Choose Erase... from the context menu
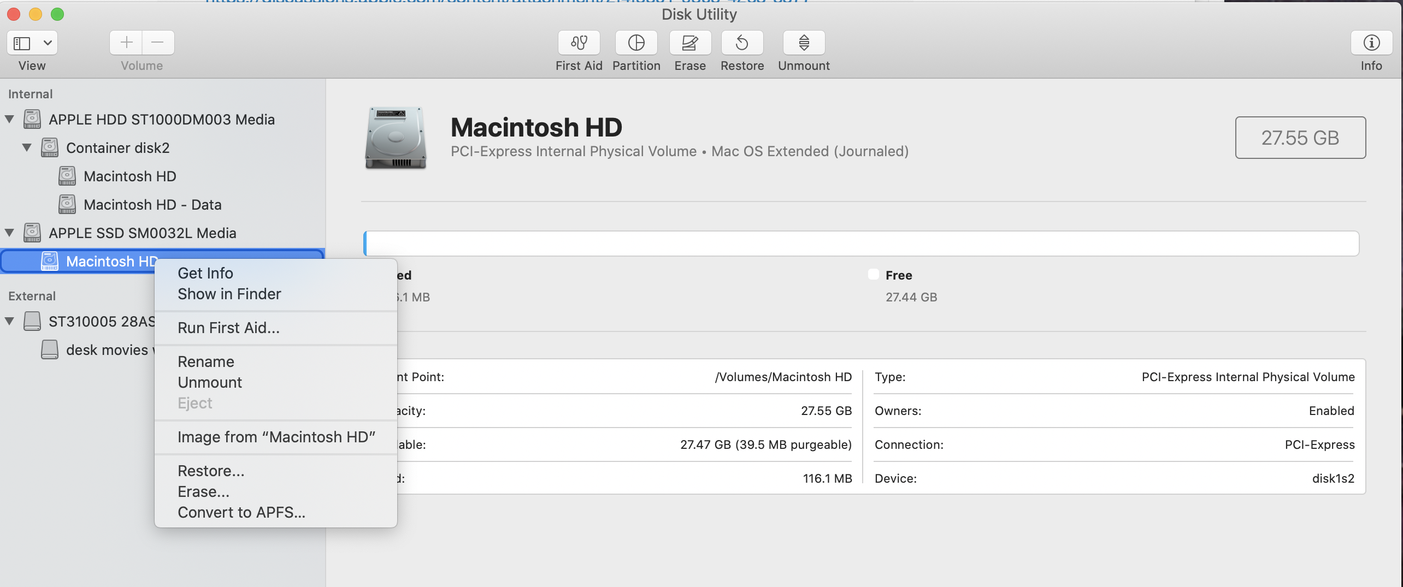 [276, 491]
